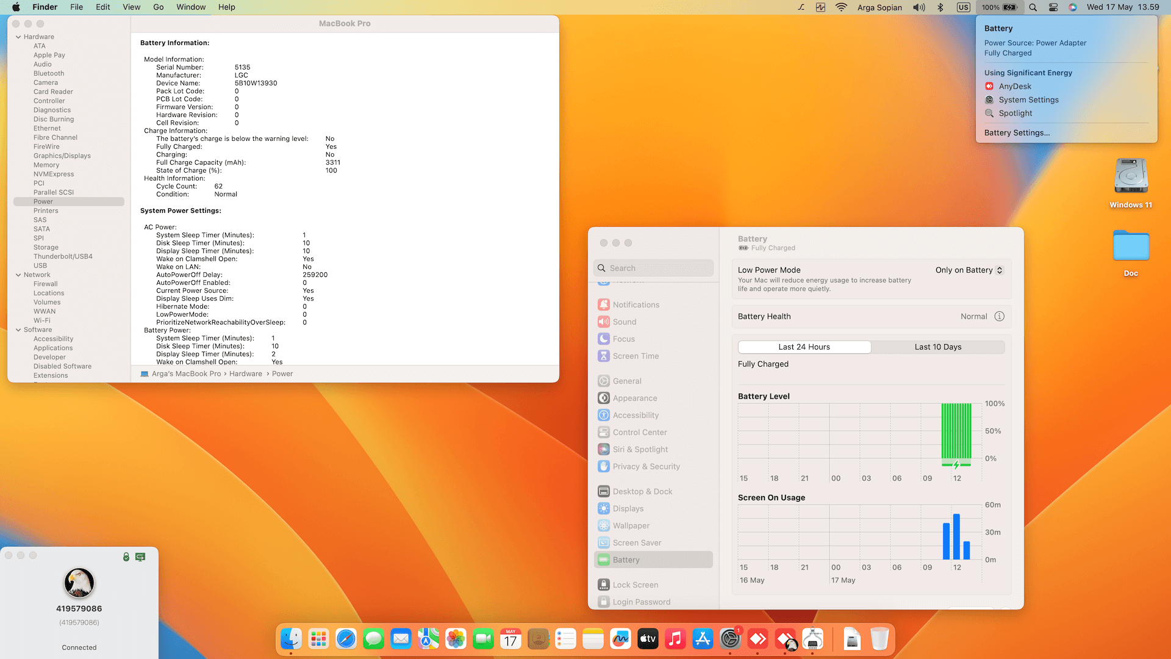Collapse the Software tree section

(18, 329)
